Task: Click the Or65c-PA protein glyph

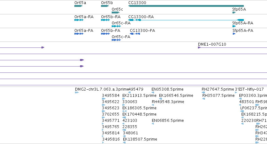Action: [x=116, y=40]
